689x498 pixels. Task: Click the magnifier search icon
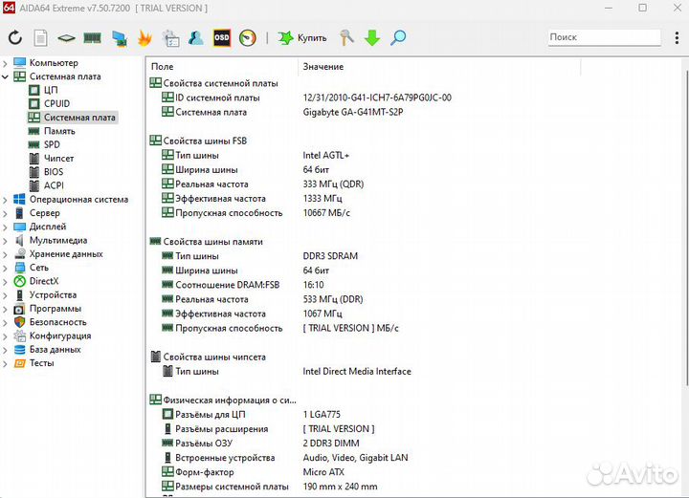point(398,37)
